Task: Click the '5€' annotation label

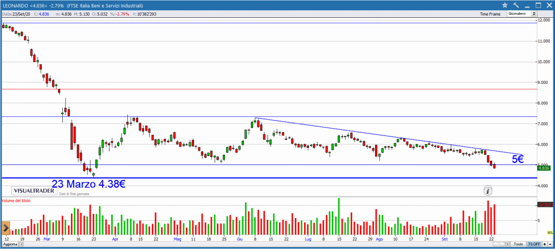Action: tap(518, 159)
